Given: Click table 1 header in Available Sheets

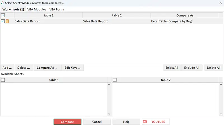Looking at the screenshot, I should click(x=54, y=80).
